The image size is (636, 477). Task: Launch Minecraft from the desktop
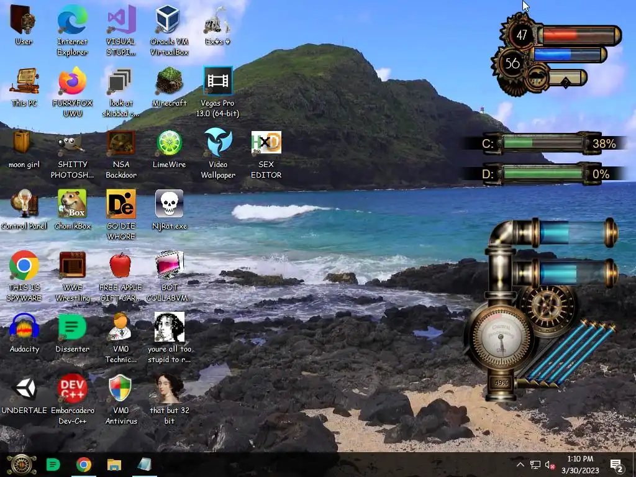point(169,87)
